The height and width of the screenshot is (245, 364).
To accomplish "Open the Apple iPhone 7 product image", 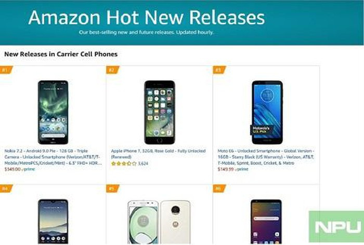I will [160, 112].
